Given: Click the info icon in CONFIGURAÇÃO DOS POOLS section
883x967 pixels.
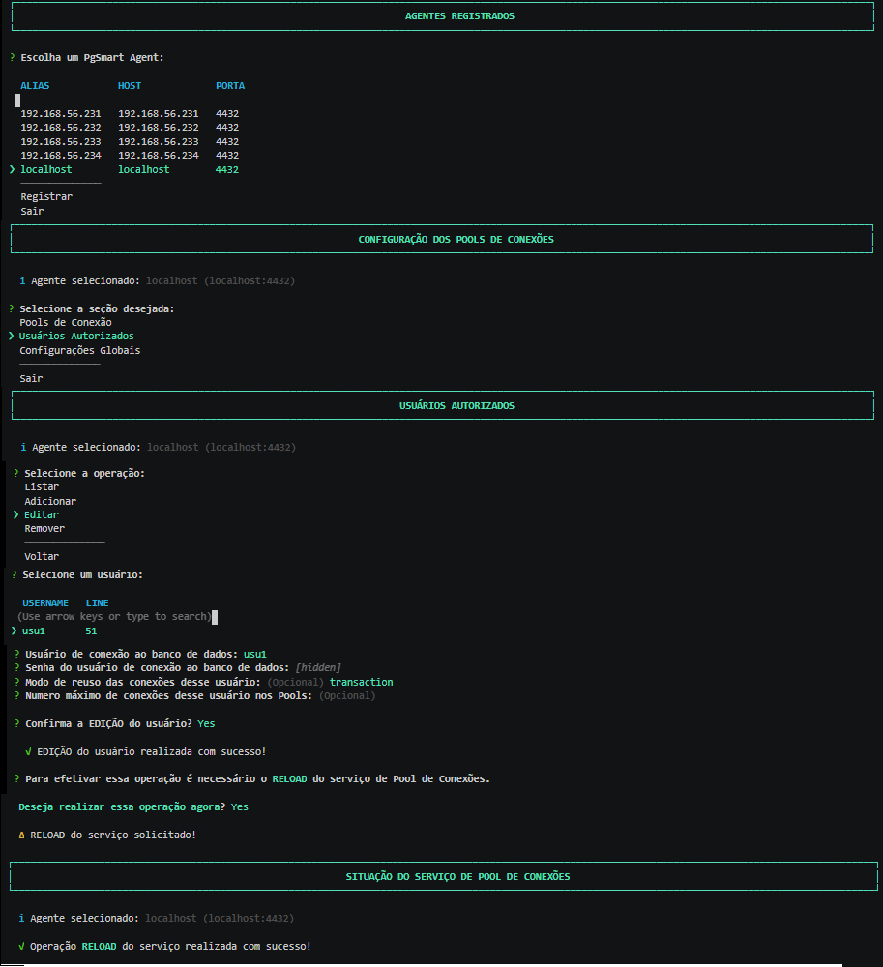Looking at the screenshot, I should pyautogui.click(x=23, y=280).
